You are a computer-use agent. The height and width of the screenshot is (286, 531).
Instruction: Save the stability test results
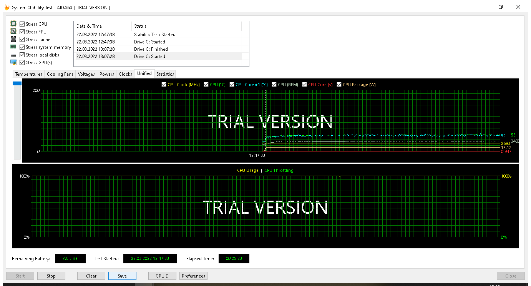[x=122, y=276]
